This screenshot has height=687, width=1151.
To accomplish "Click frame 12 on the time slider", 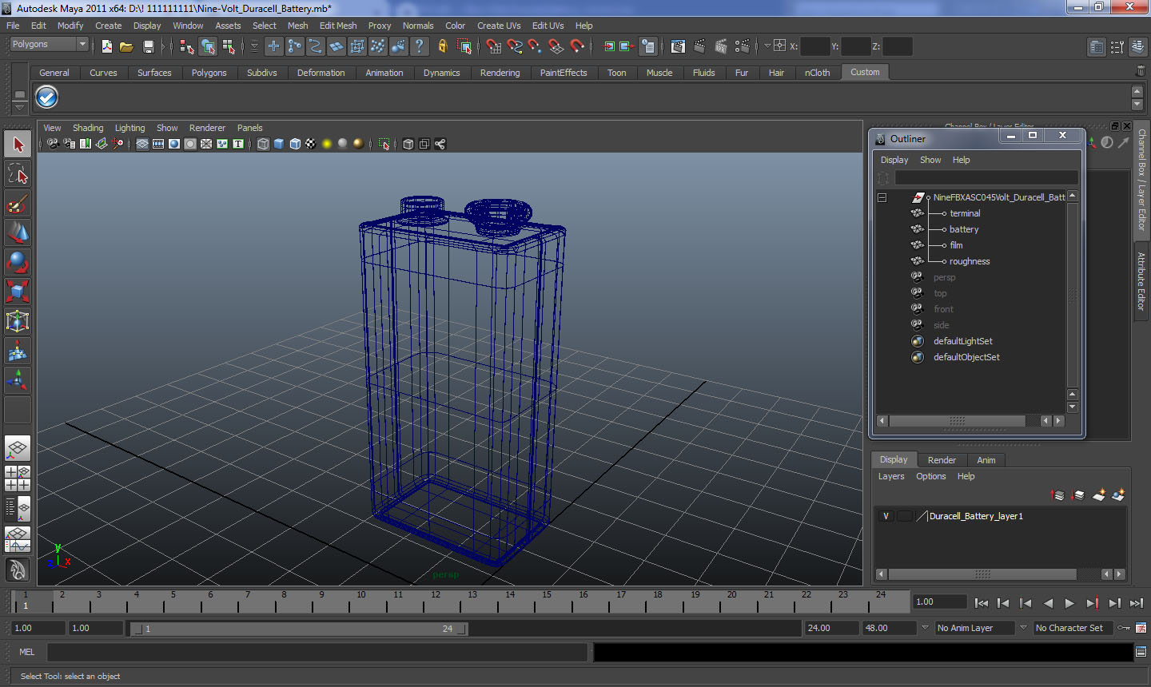I will pyautogui.click(x=436, y=601).
